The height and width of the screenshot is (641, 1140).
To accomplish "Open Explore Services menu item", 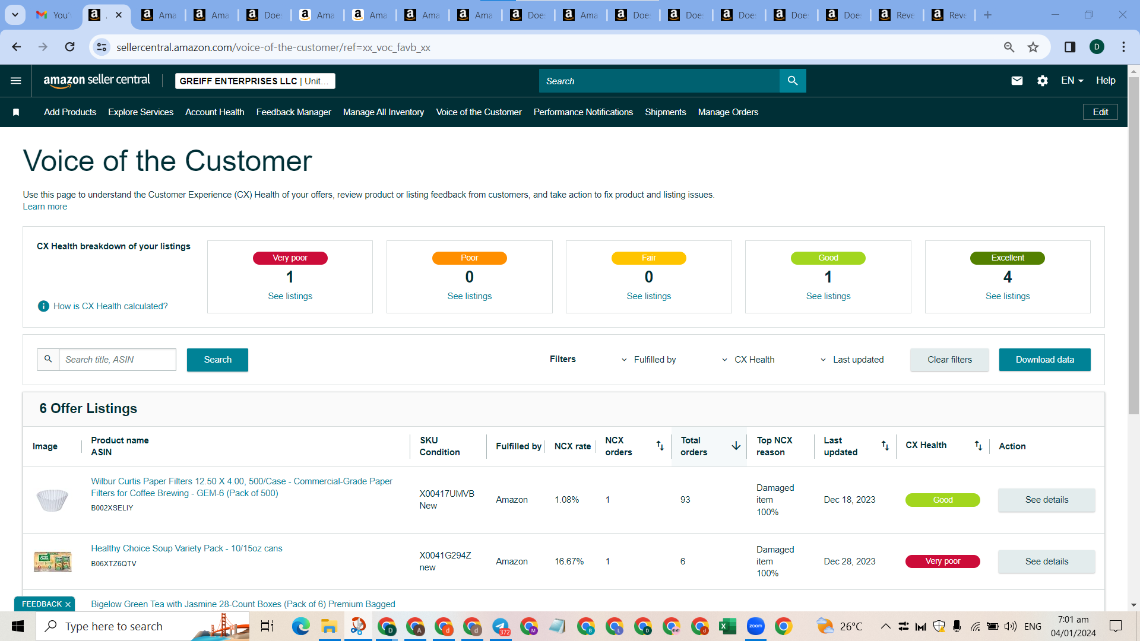I will coord(141,112).
